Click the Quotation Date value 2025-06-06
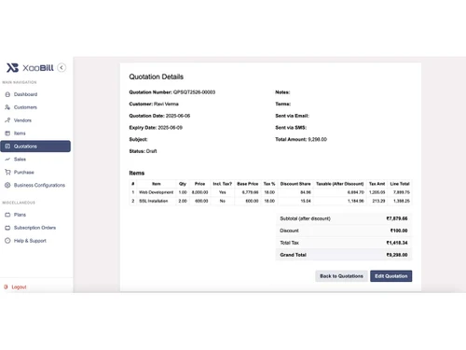 [x=178, y=116]
